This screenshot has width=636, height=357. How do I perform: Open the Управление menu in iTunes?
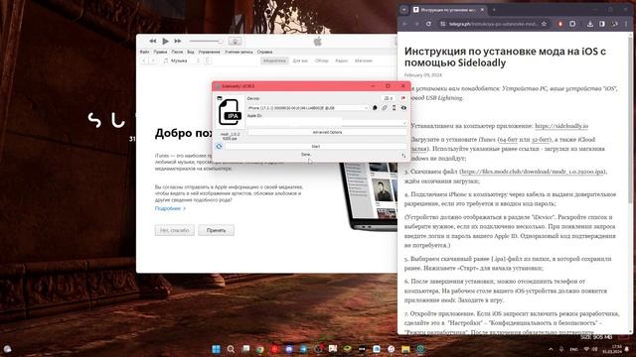tap(209, 52)
